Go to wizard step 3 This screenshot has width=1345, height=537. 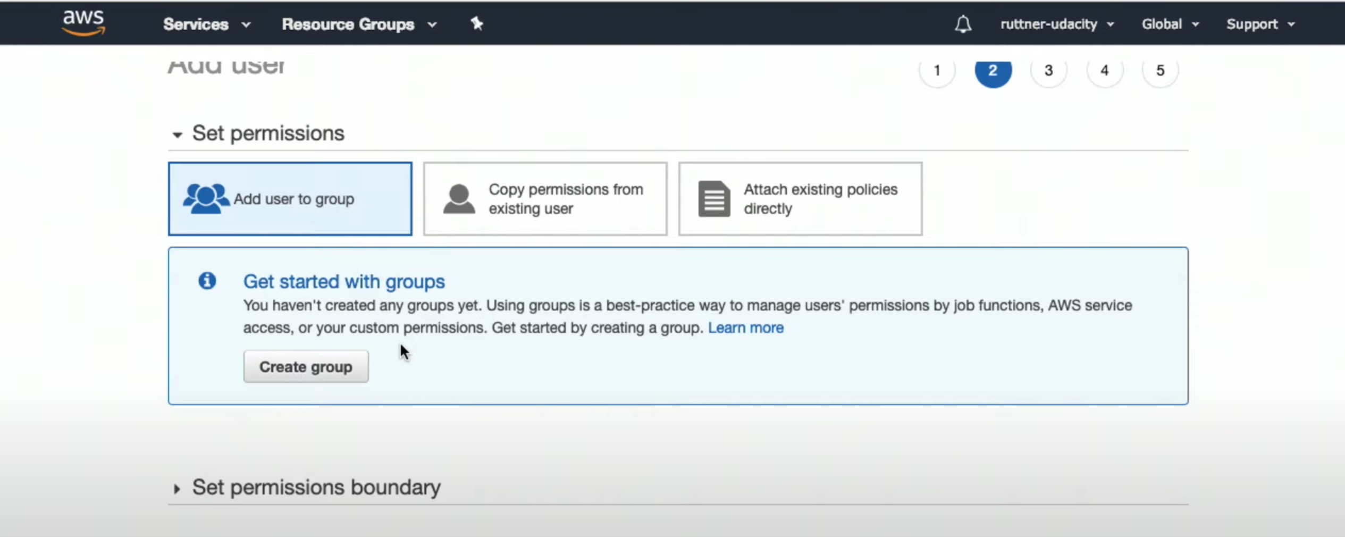point(1048,70)
